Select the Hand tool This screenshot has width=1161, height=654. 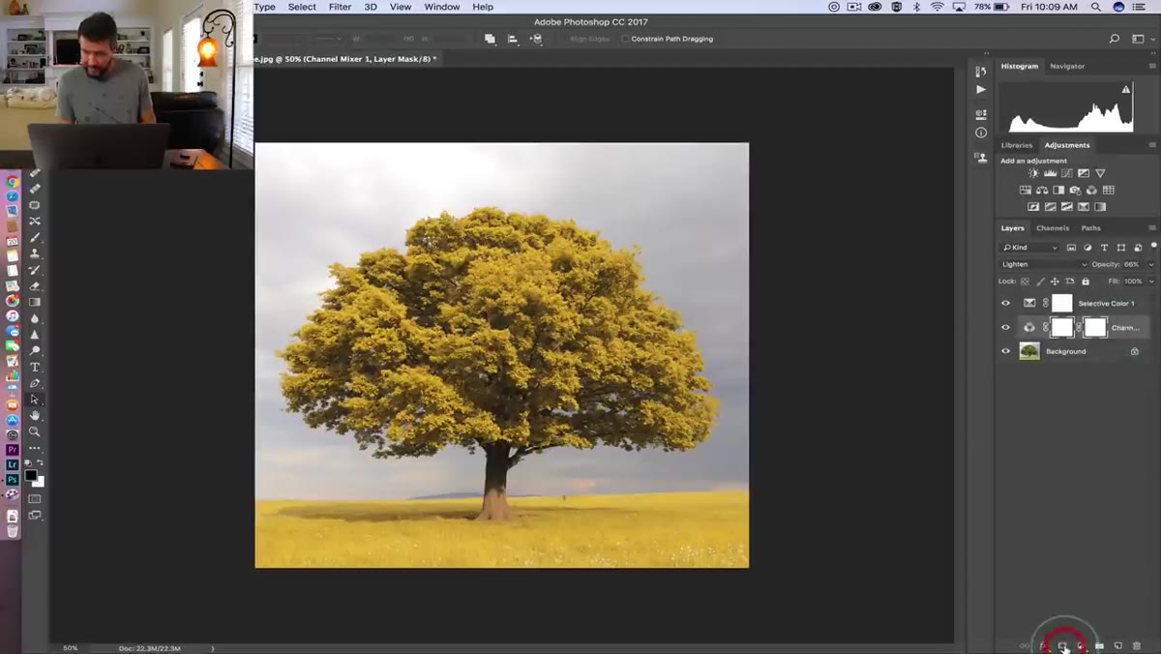tap(35, 415)
